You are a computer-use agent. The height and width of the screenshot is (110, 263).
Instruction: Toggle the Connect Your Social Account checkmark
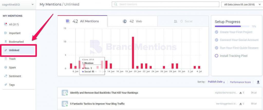point(217,40)
